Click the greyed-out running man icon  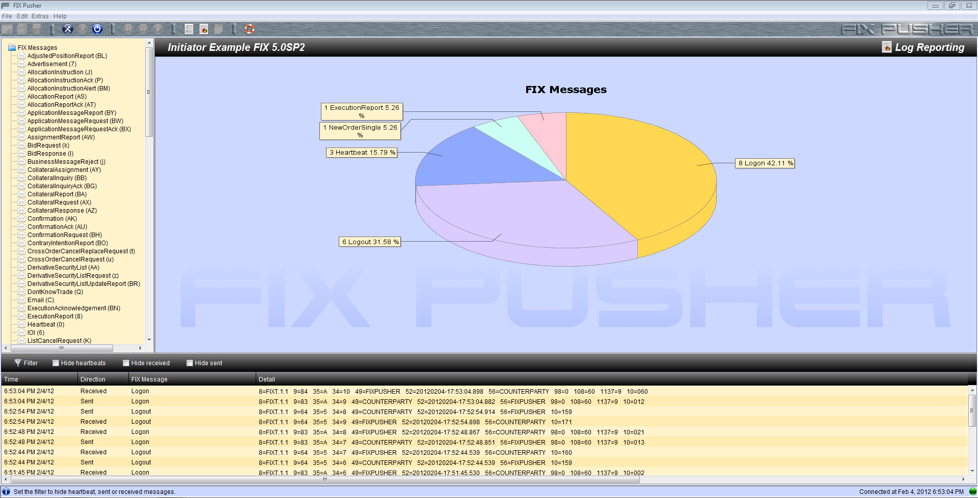[x=83, y=29]
